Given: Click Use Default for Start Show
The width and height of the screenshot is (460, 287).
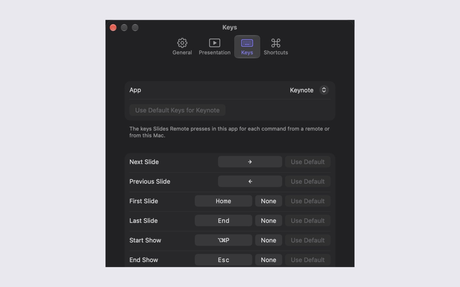Looking at the screenshot, I should [308, 240].
